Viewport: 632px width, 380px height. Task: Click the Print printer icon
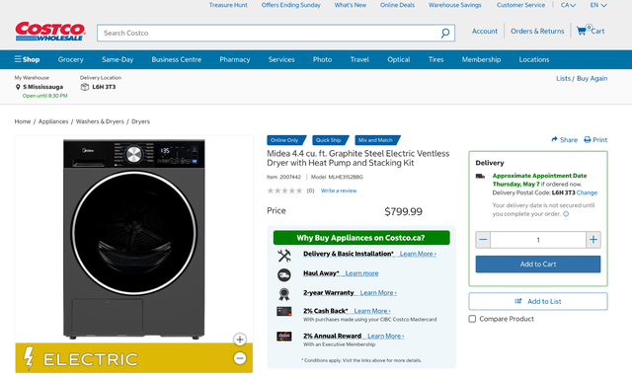588,140
